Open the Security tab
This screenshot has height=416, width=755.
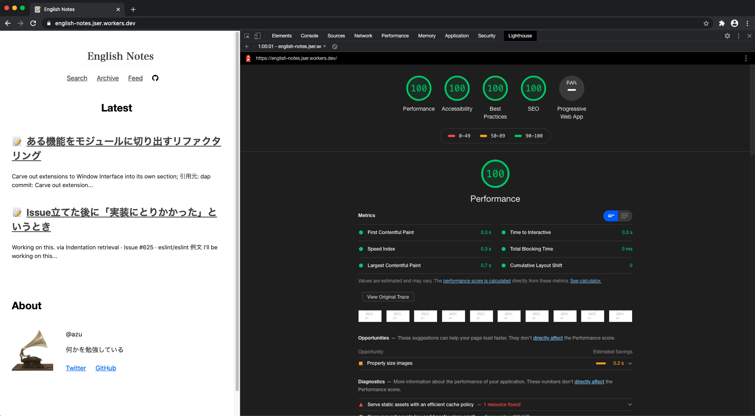(x=487, y=36)
